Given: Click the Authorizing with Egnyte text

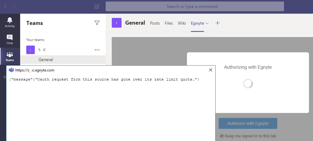Looking at the screenshot, I should coord(248,67).
